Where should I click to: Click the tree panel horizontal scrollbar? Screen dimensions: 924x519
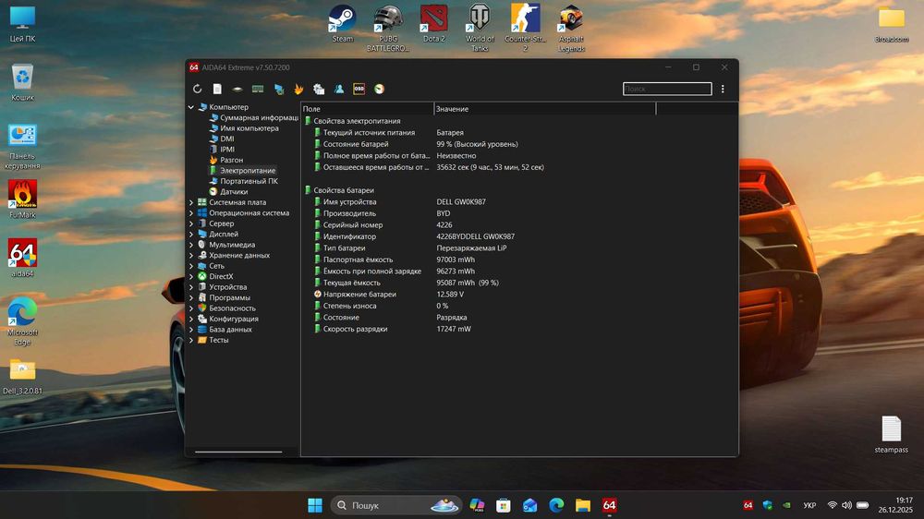pos(238,452)
